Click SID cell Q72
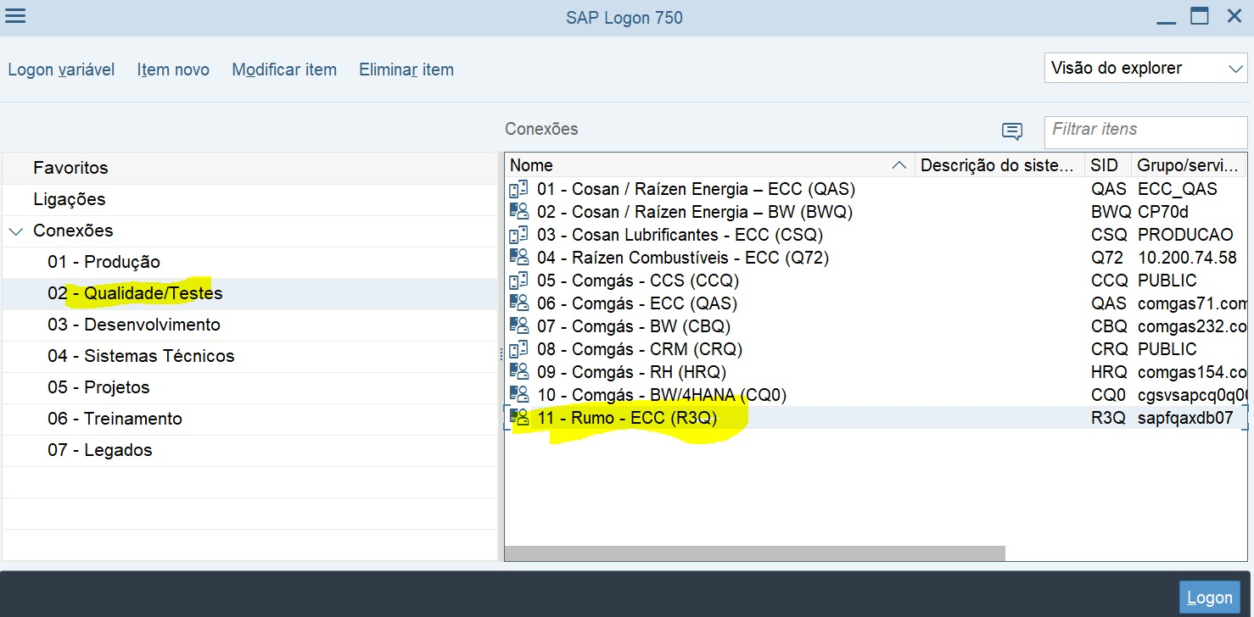1254x617 pixels. tap(1107, 258)
